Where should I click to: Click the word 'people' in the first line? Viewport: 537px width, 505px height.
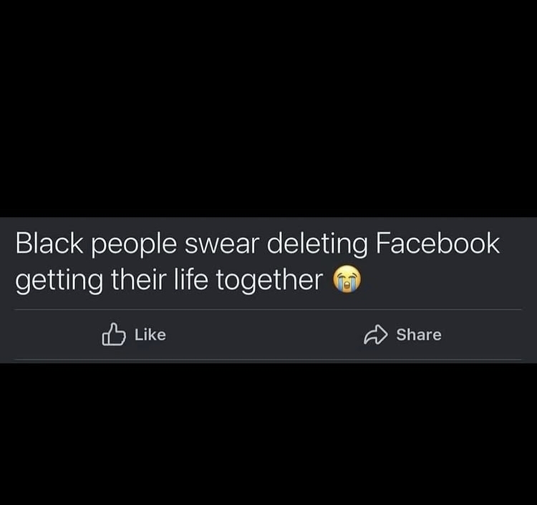134,246
